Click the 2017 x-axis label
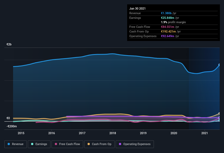The image size is (224, 153). (x=82, y=133)
